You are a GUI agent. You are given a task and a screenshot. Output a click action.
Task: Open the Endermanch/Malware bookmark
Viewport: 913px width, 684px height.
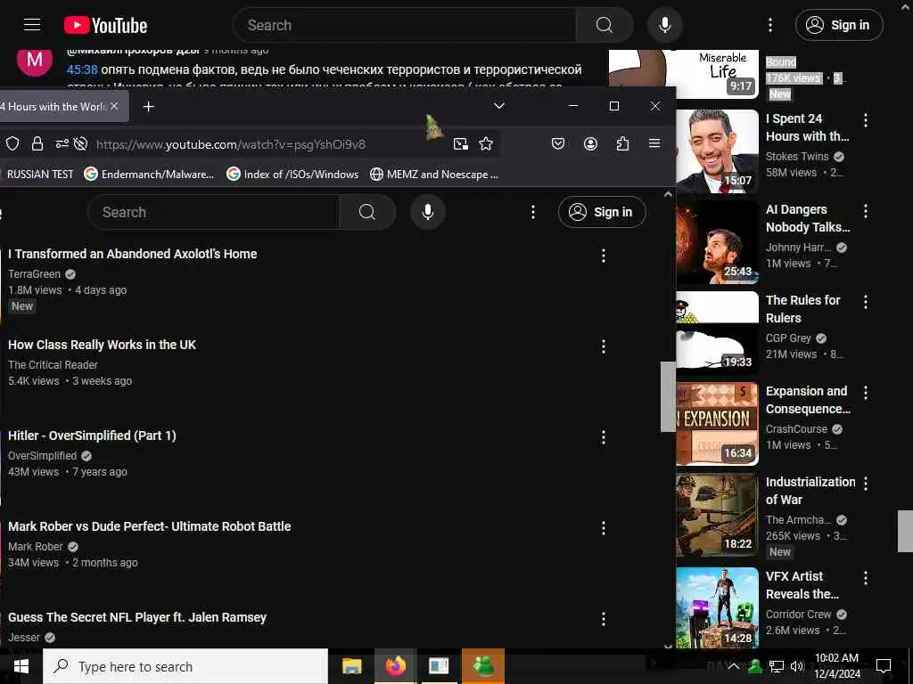pyautogui.click(x=149, y=174)
